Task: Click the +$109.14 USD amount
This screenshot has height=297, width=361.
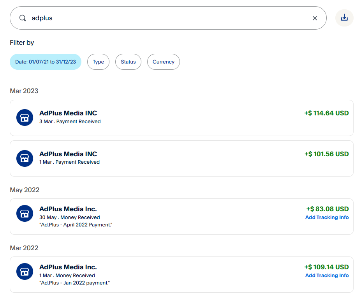Action: 326,267
